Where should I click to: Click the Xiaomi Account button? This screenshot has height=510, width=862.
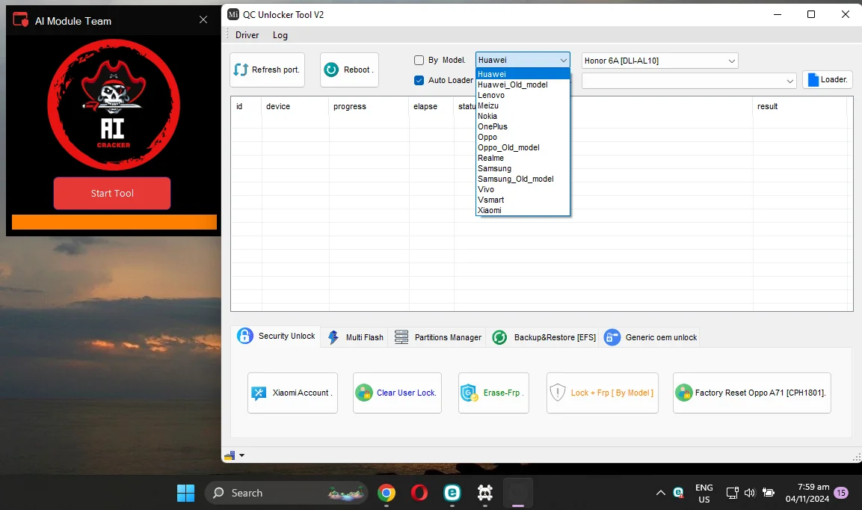[292, 393]
